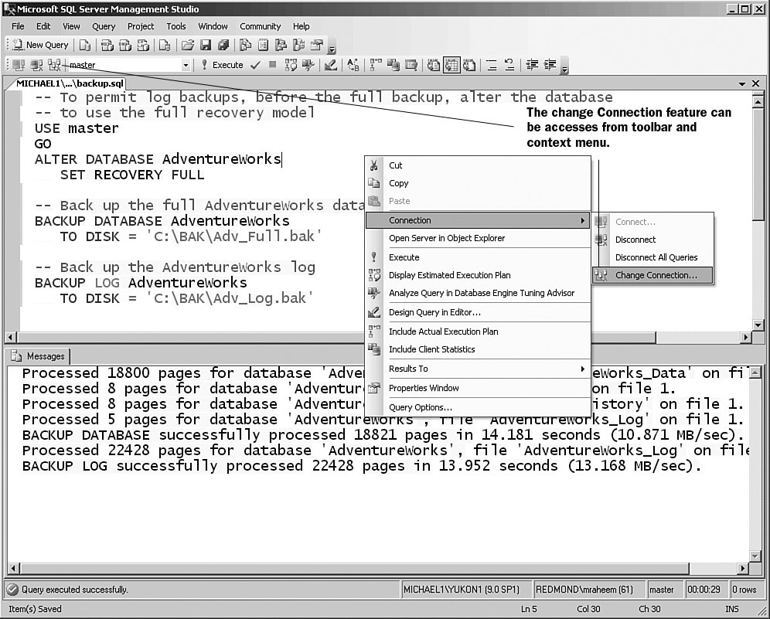Expand the Connection submenu arrow
This screenshot has height=619, width=770.
pyautogui.click(x=582, y=221)
